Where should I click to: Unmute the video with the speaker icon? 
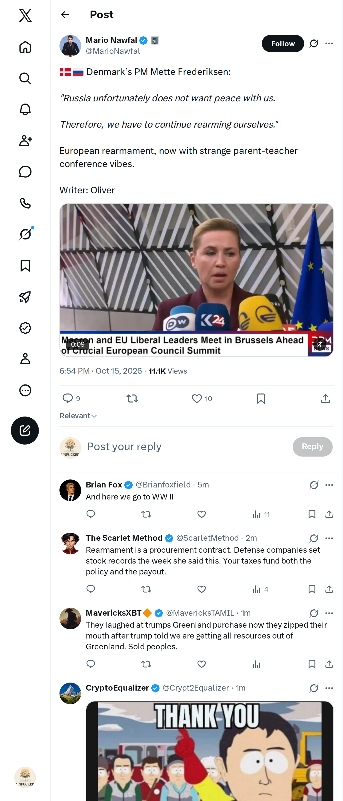click(x=319, y=344)
